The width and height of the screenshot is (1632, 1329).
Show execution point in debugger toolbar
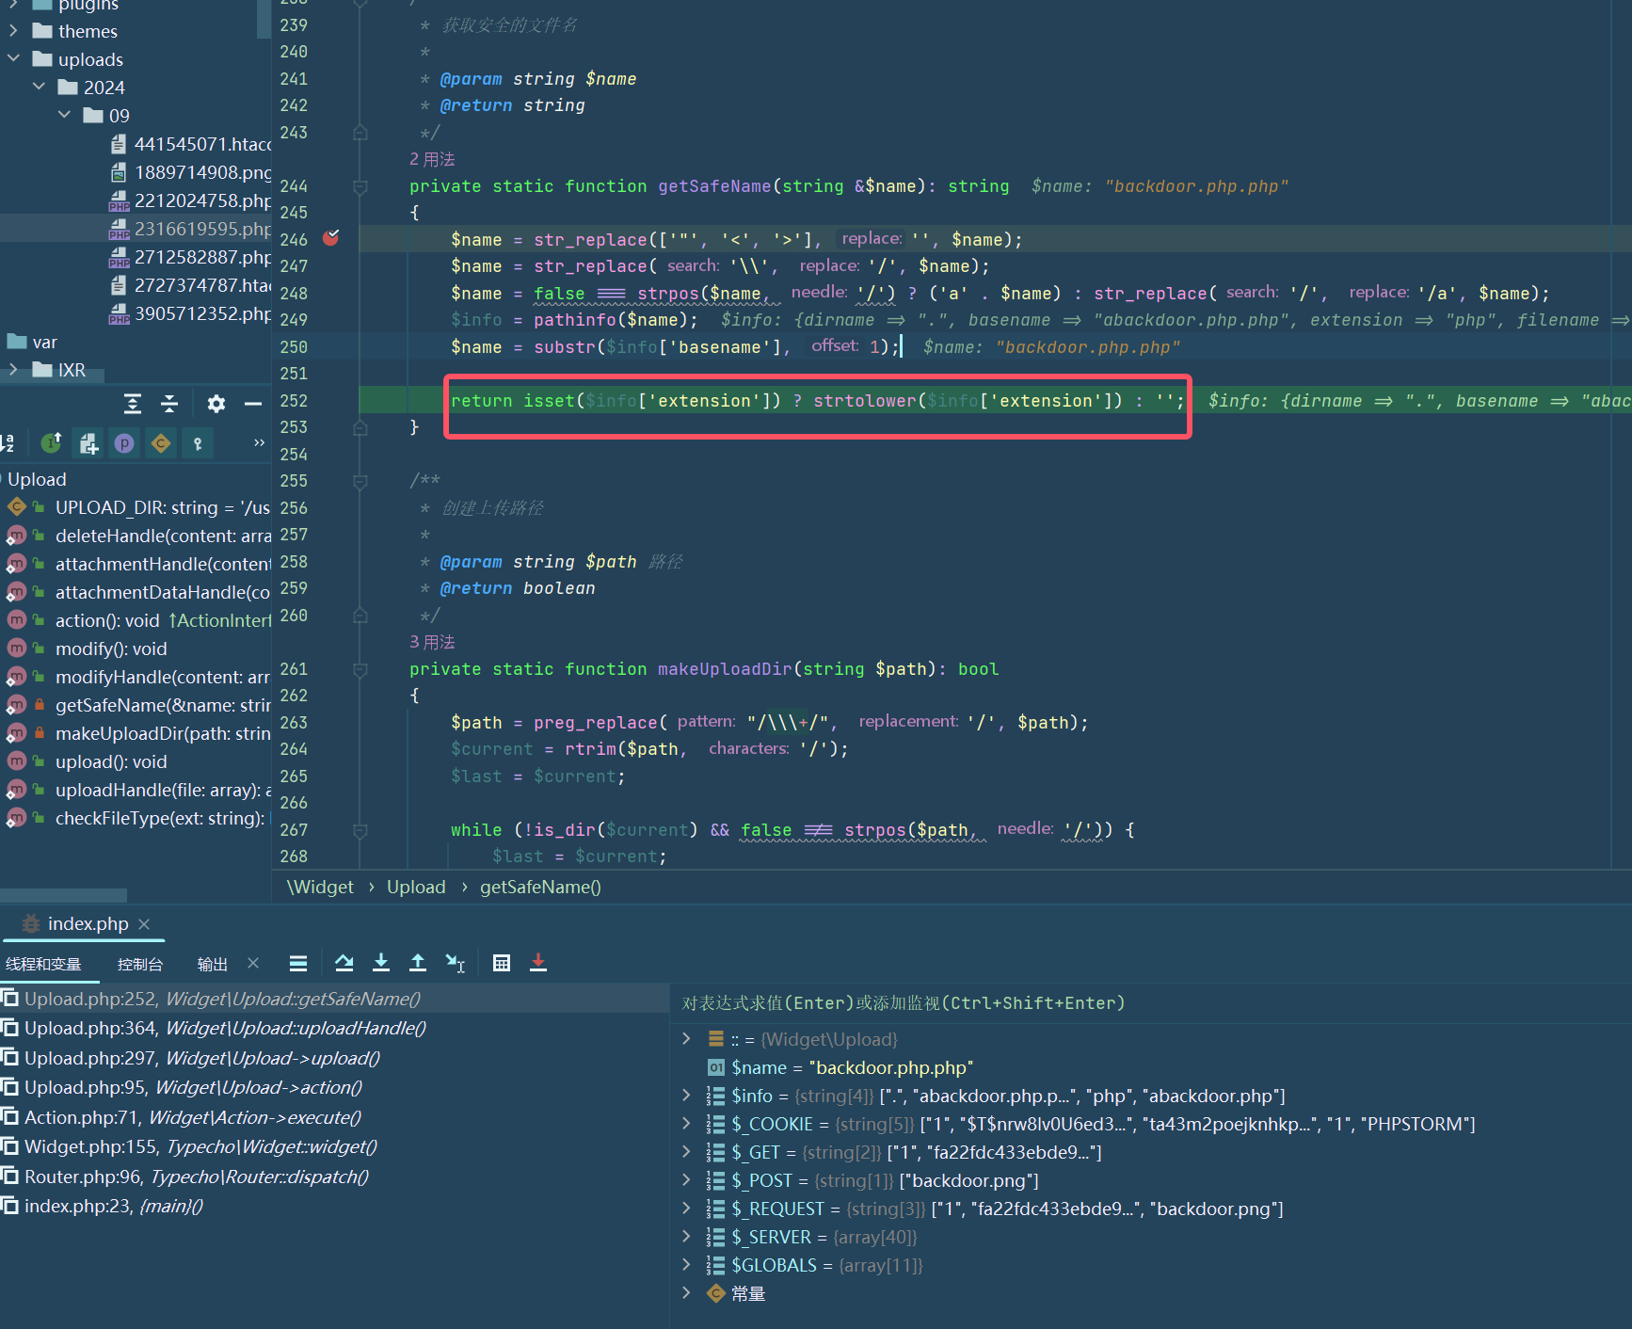(x=298, y=963)
